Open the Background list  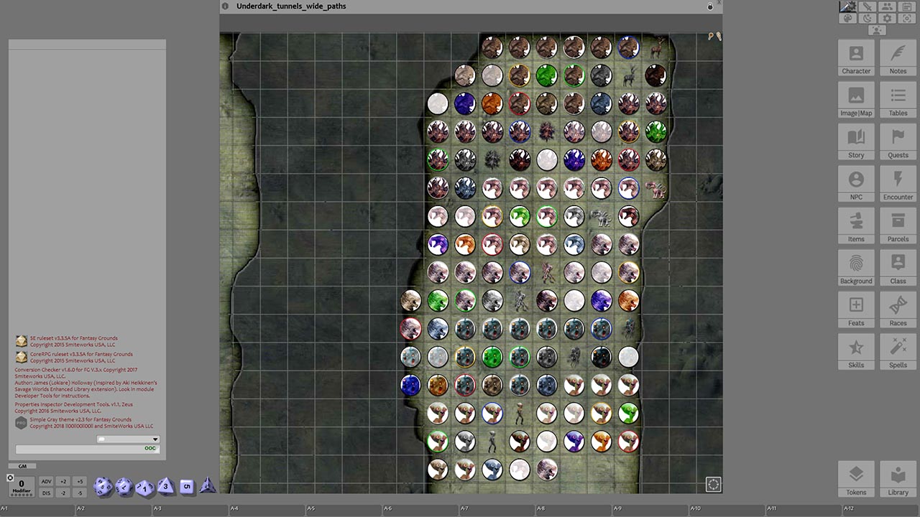856,268
